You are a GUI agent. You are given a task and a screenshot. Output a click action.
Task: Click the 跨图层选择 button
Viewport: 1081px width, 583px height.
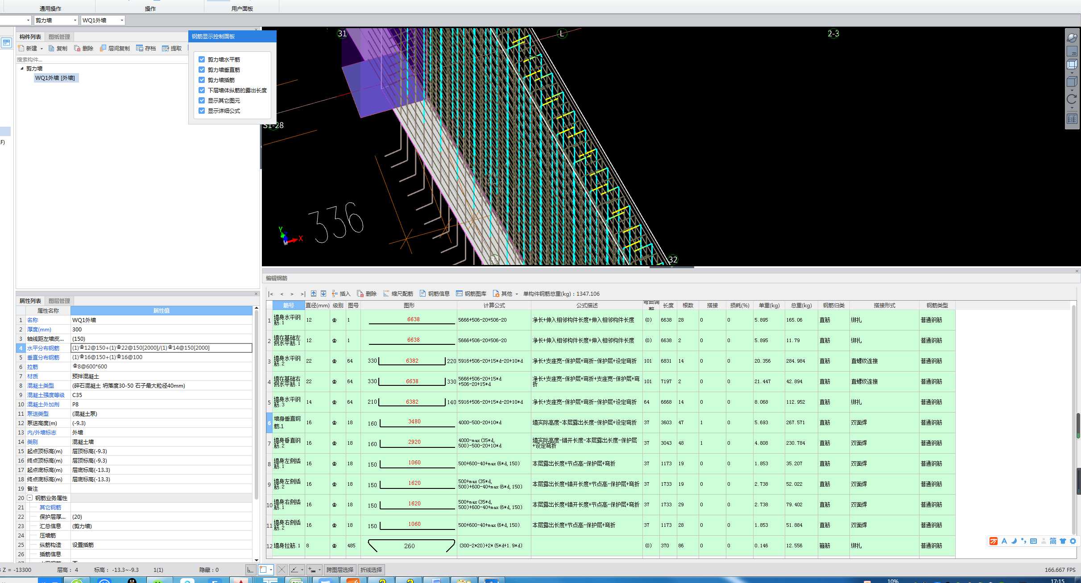coord(340,570)
